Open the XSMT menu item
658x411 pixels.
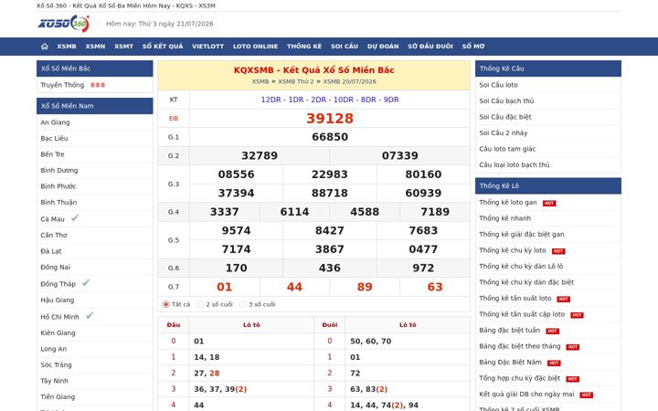pyautogui.click(x=123, y=47)
